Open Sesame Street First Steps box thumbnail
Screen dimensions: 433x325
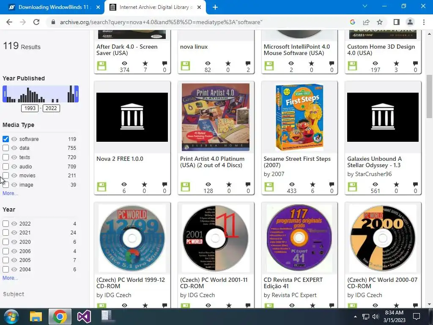point(299,117)
